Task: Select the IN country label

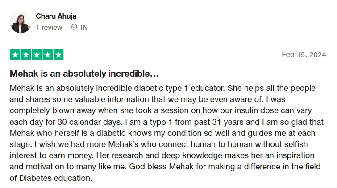Action: tap(84, 27)
